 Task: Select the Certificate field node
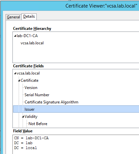coord(30,80)
